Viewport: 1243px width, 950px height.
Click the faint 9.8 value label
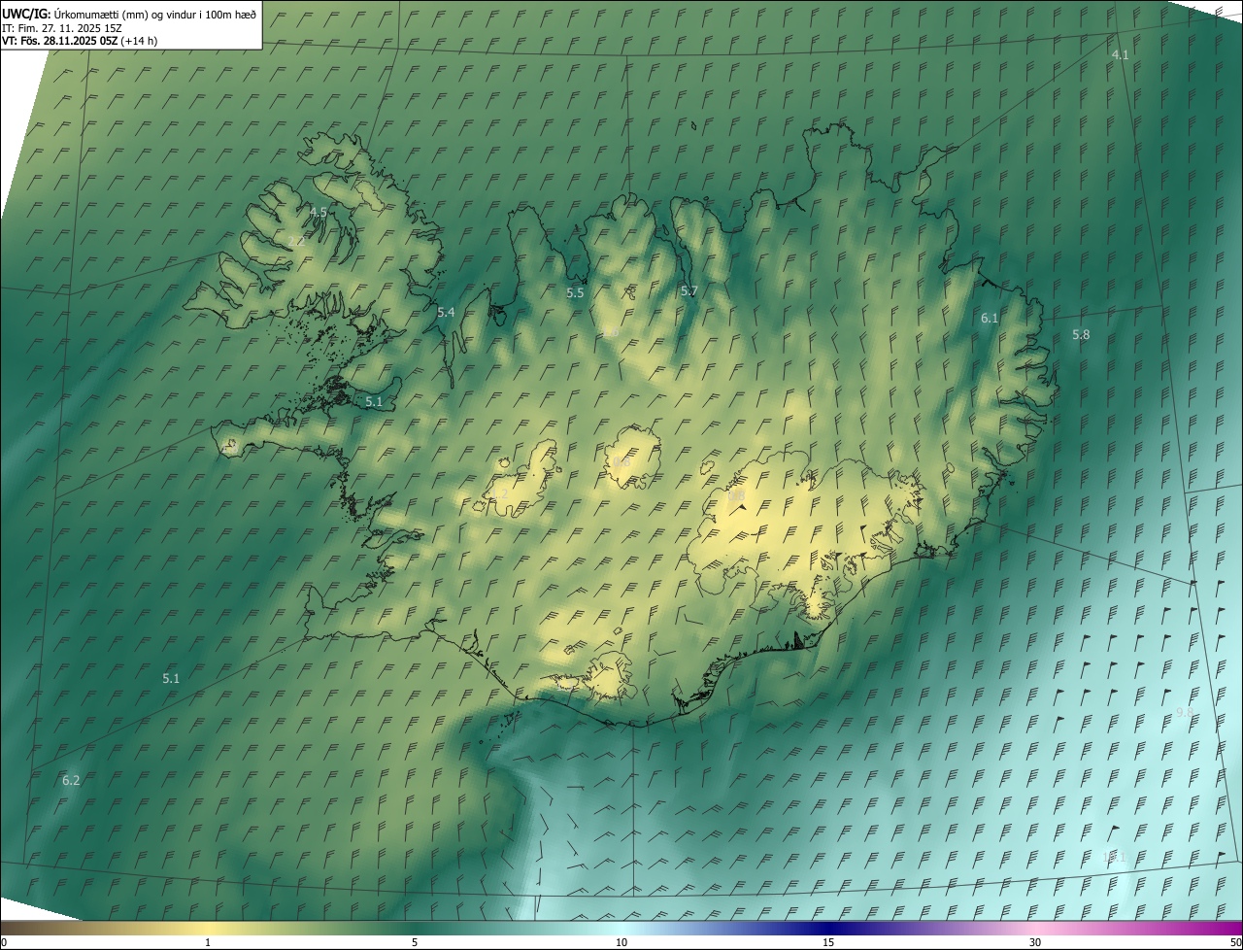pos(1185,713)
